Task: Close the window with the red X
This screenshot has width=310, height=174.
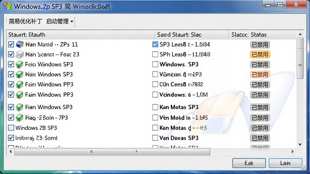Action: [296, 5]
